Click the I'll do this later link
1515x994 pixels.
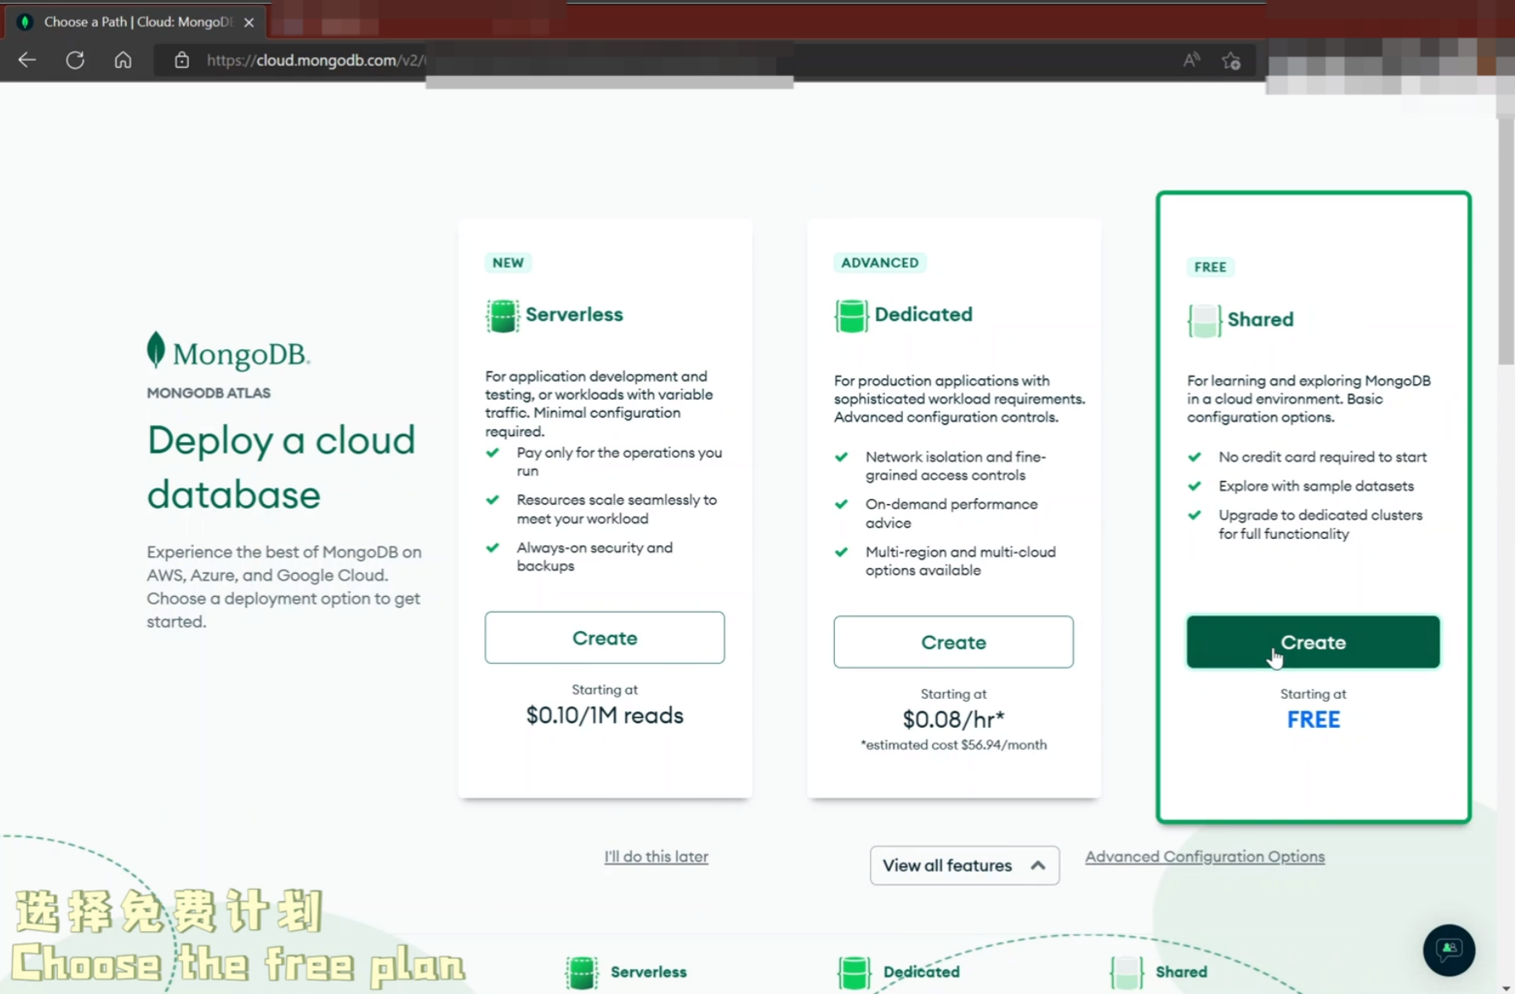[656, 856]
